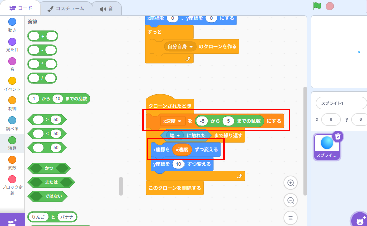The width and height of the screenshot is (367, 226).
Task: Select the blue ball sprite thumbnail
Action: (327, 147)
